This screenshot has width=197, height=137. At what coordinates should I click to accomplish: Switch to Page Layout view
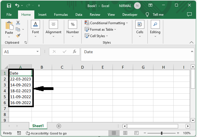click(125, 133)
